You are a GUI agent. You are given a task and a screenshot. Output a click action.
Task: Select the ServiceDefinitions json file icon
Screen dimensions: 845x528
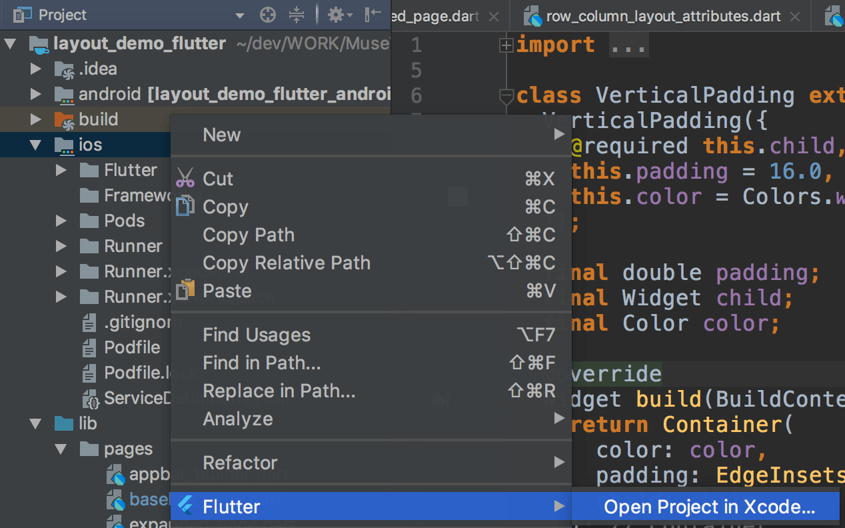pyautogui.click(x=90, y=399)
